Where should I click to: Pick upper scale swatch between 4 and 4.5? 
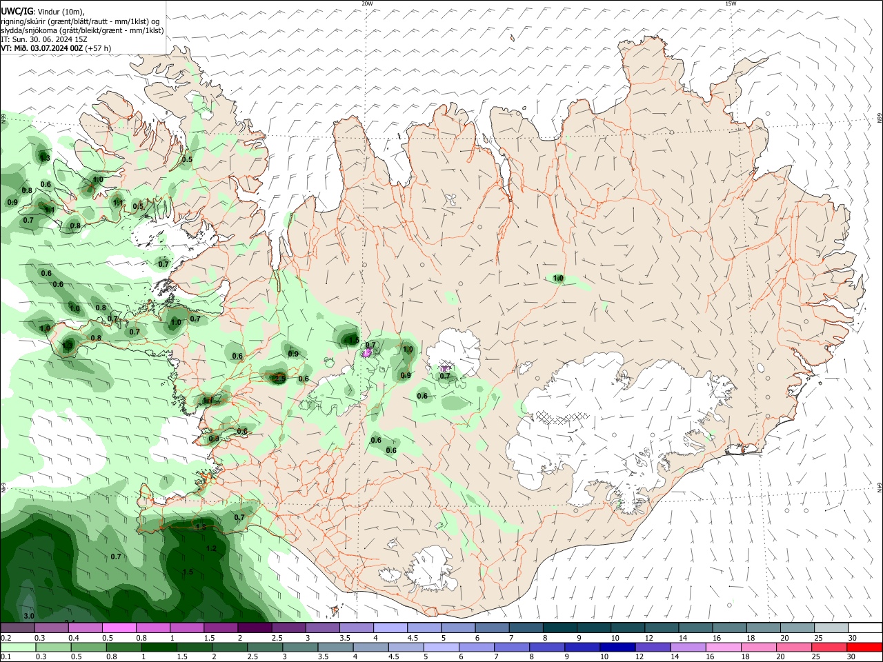point(389,628)
